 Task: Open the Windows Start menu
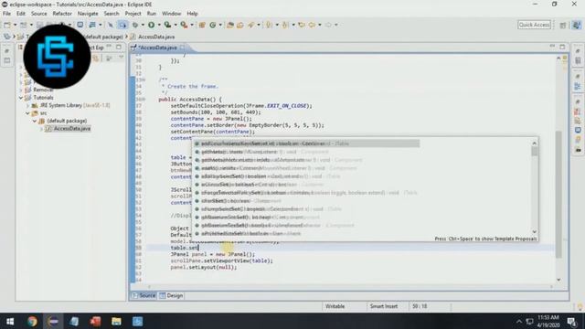click(10, 321)
